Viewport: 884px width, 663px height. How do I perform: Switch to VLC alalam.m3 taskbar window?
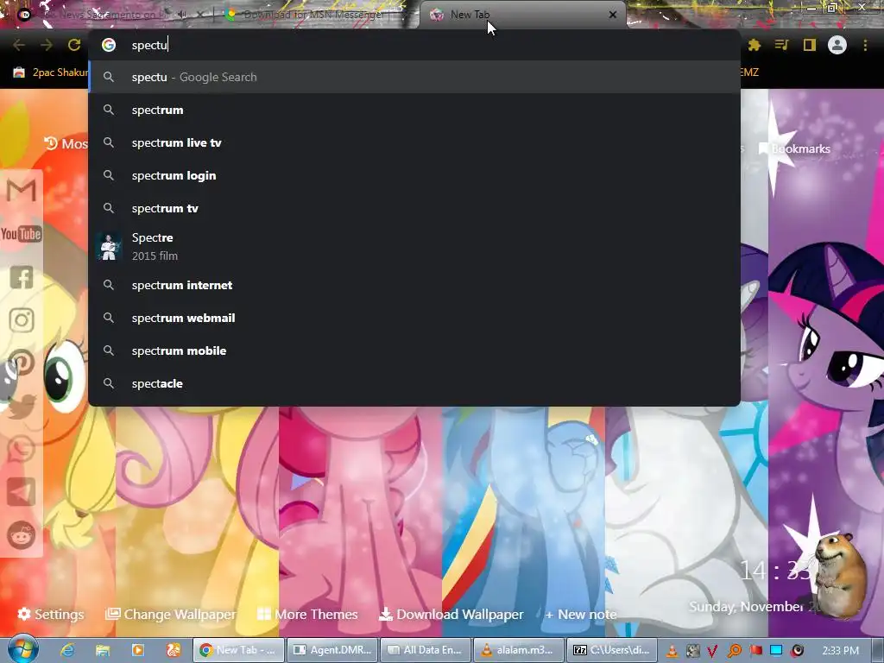[519, 650]
